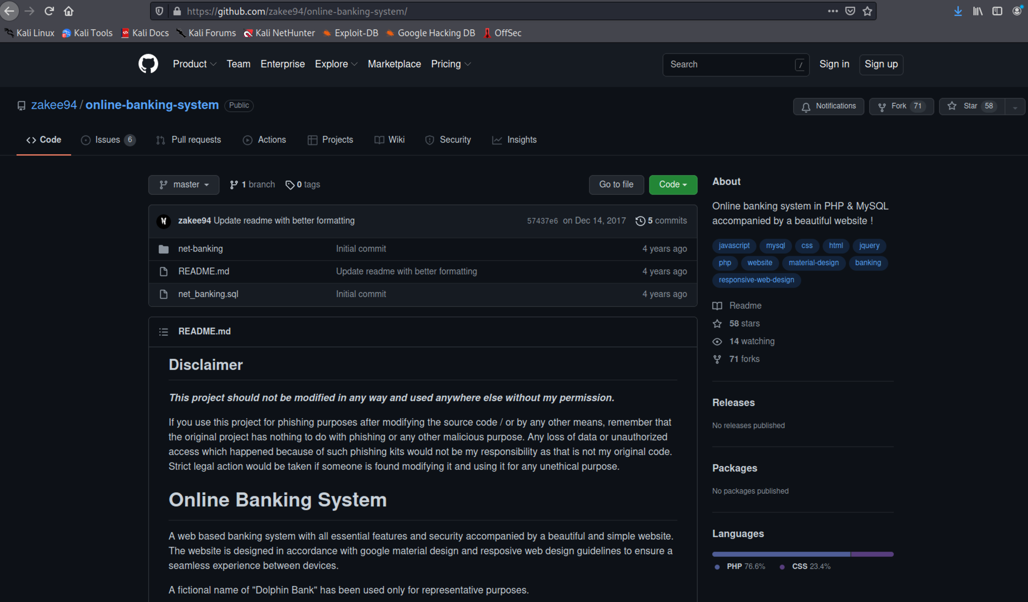The image size is (1028, 602).
Task: Click the PHP language color dot
Action: [717, 567]
